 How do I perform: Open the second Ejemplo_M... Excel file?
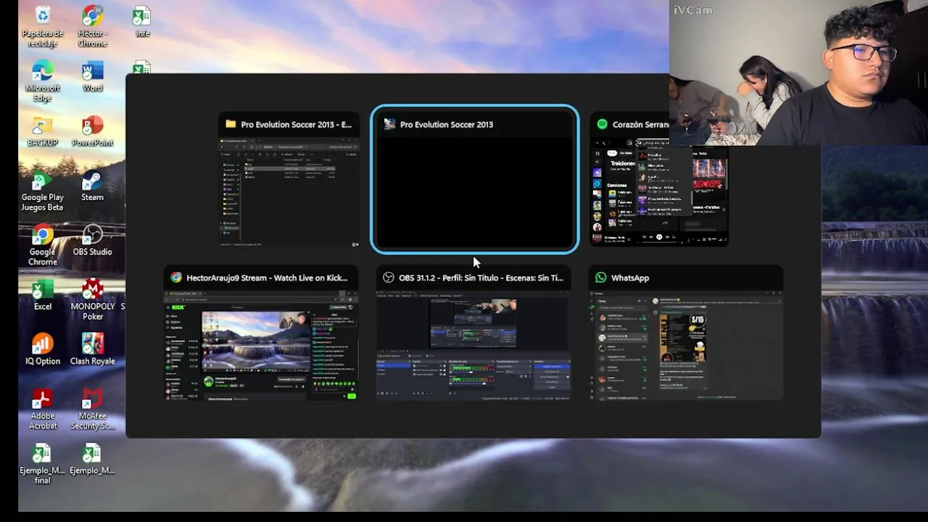pyautogui.click(x=92, y=459)
